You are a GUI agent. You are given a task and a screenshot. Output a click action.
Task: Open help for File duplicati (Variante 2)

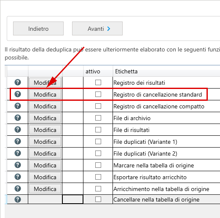point(18,153)
